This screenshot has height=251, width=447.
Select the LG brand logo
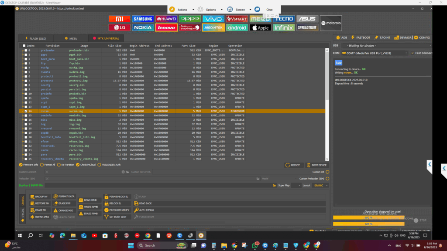(x=120, y=27)
